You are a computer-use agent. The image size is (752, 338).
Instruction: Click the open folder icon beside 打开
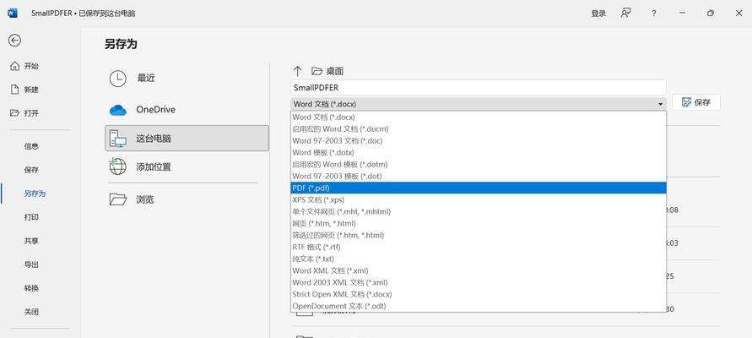(x=15, y=113)
